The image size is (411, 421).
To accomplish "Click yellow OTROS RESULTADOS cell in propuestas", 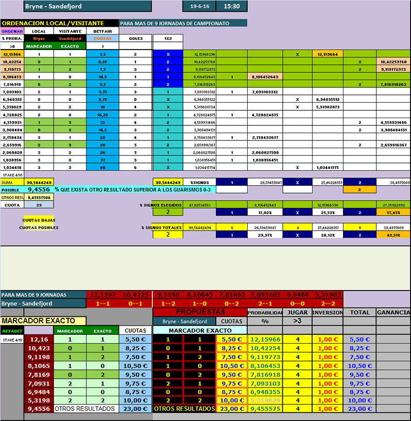I will 184,409.
